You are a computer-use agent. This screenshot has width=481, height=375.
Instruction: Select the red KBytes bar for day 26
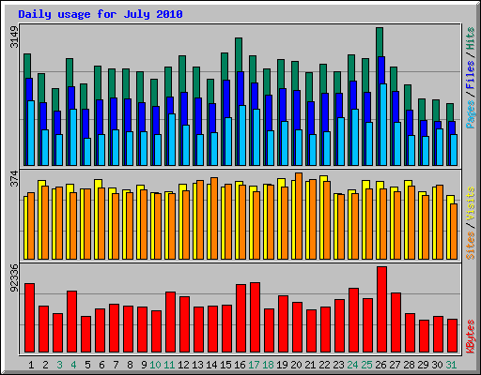(381, 309)
